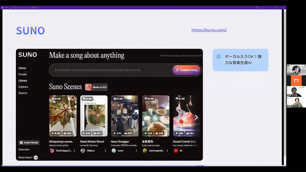The height and width of the screenshot is (172, 306).
Task: Click play count 13K on Sweet Cosmic Drip
Action: click(179, 133)
